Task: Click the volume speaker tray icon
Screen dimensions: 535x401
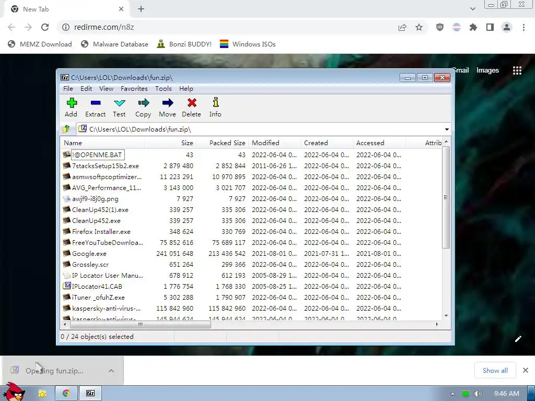Action: click(478, 394)
